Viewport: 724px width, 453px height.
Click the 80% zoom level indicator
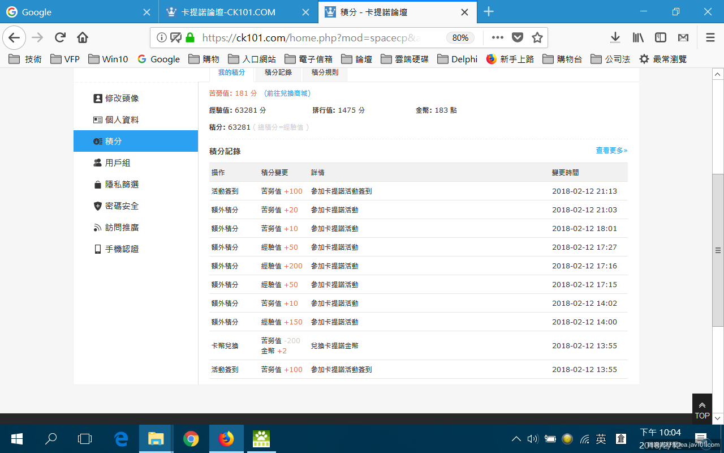[460, 38]
